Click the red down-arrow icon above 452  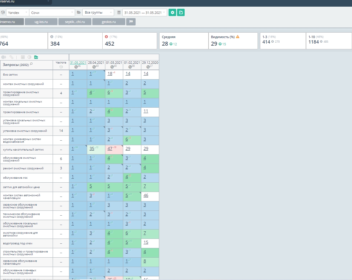coord(107,37)
